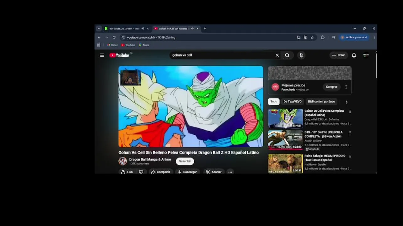
Task: Open the B13 - 13º Distrito thumbnail
Action: 285,140
